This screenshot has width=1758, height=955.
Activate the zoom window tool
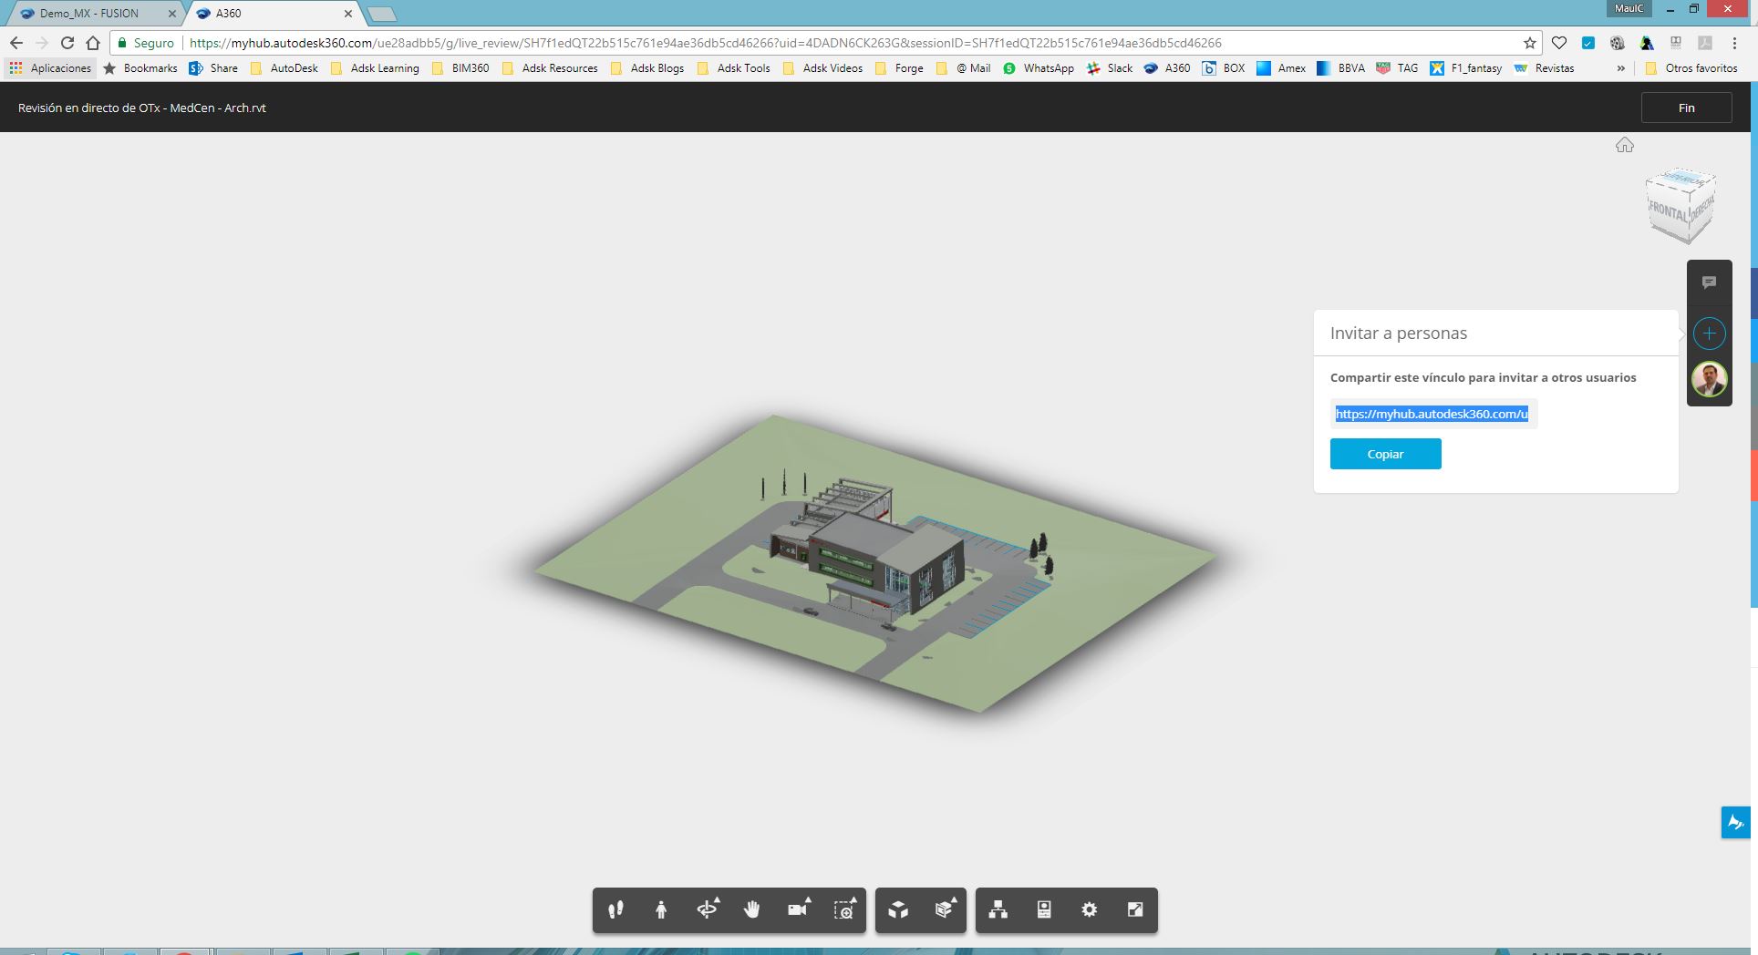coord(844,909)
